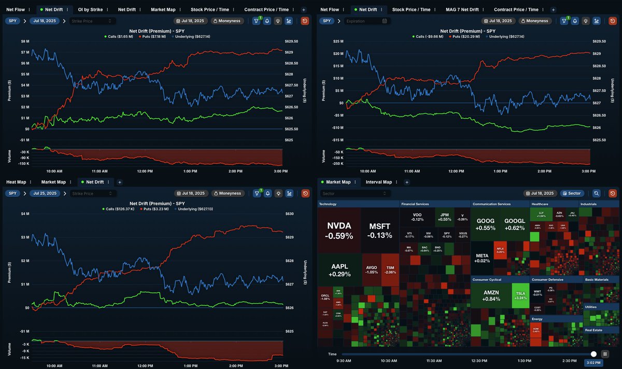Image resolution: width=622 pixels, height=369 pixels.
Task: Click alert bell in Jul 25, 2025 panel
Action: [x=267, y=193]
